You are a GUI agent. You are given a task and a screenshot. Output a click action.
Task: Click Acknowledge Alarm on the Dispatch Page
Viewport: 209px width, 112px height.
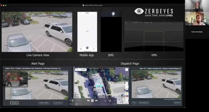click(143, 103)
